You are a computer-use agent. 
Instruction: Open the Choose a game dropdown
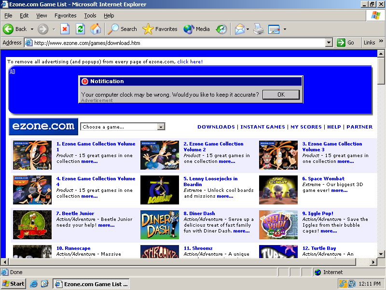tap(123, 127)
